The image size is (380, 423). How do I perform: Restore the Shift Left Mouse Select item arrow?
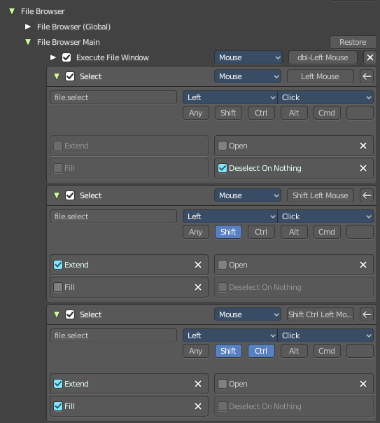[367, 195]
